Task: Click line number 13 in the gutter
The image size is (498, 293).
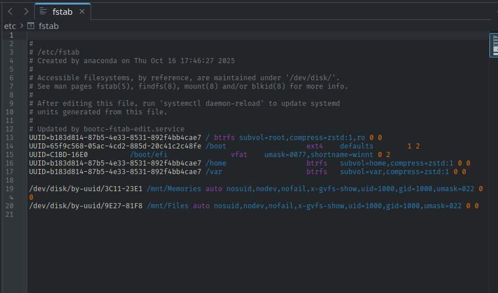Action: pos(10,138)
